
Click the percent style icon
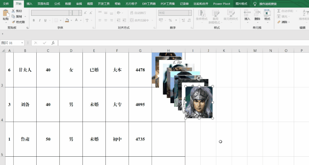(x=170, y=20)
